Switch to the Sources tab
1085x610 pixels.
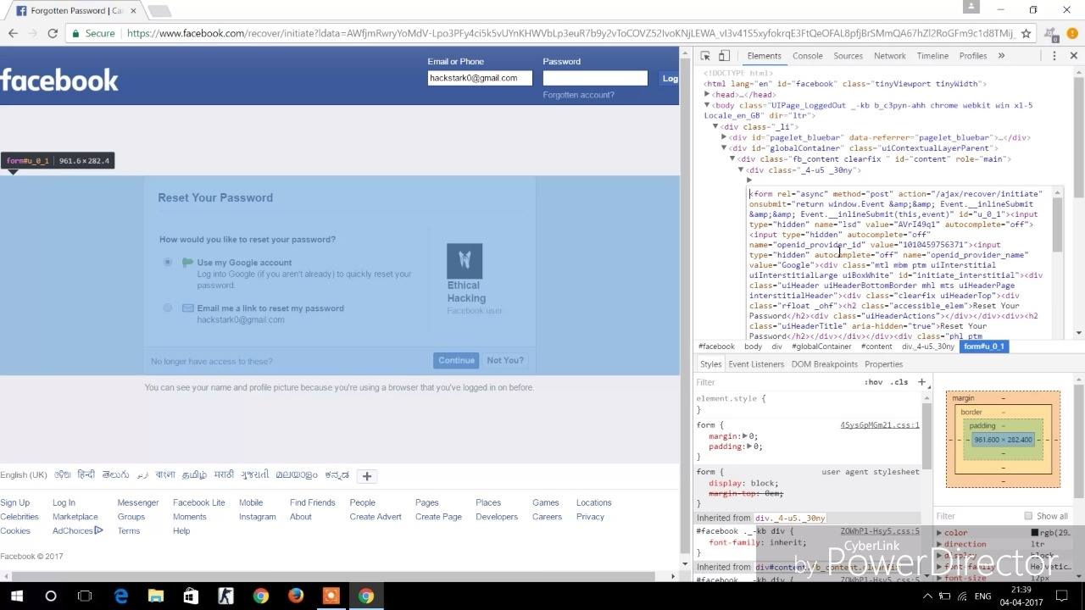pos(848,56)
